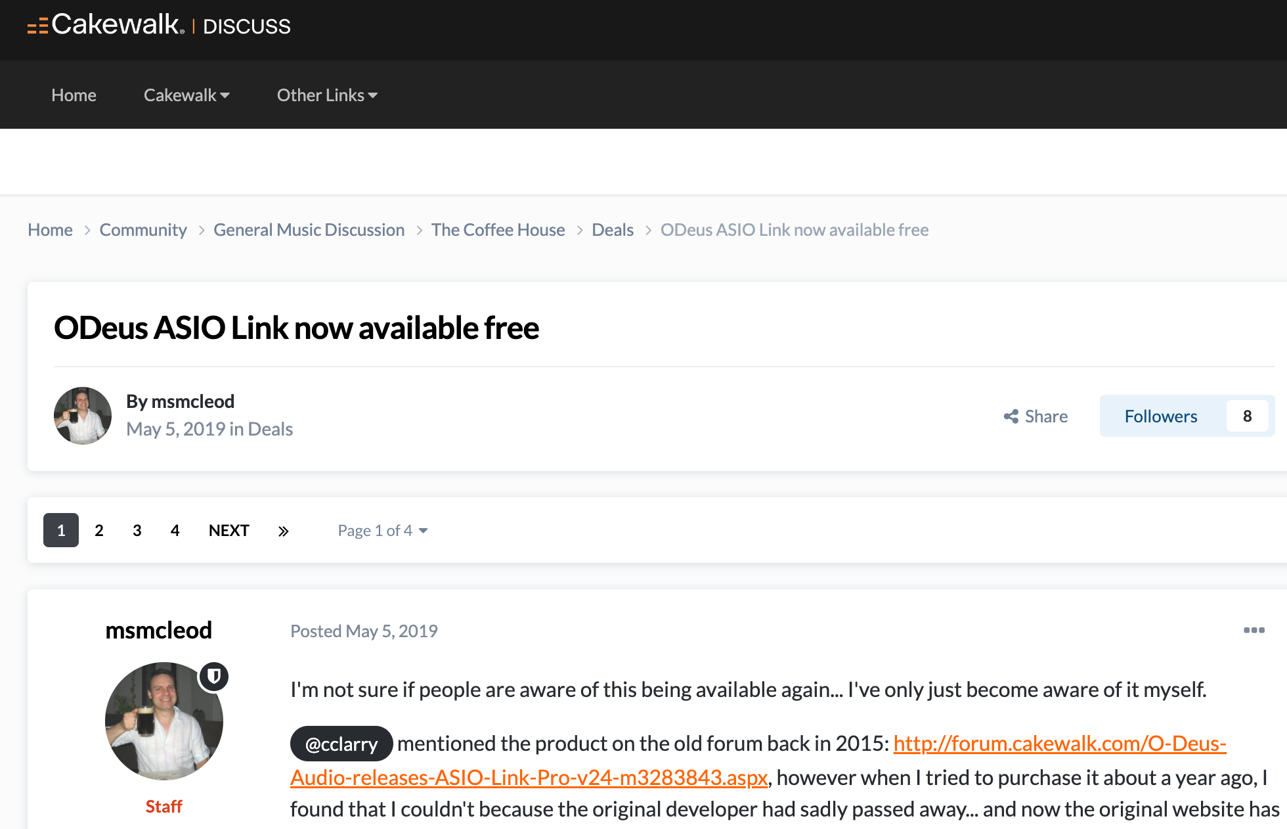
Task: Click the staff shield badge on avatar
Action: (214, 676)
